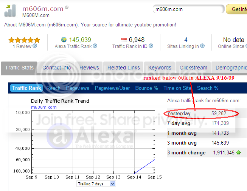Screen dimensions: 247x191
Task: Click the 3 month avg value 145,639
Action: pos(220,143)
